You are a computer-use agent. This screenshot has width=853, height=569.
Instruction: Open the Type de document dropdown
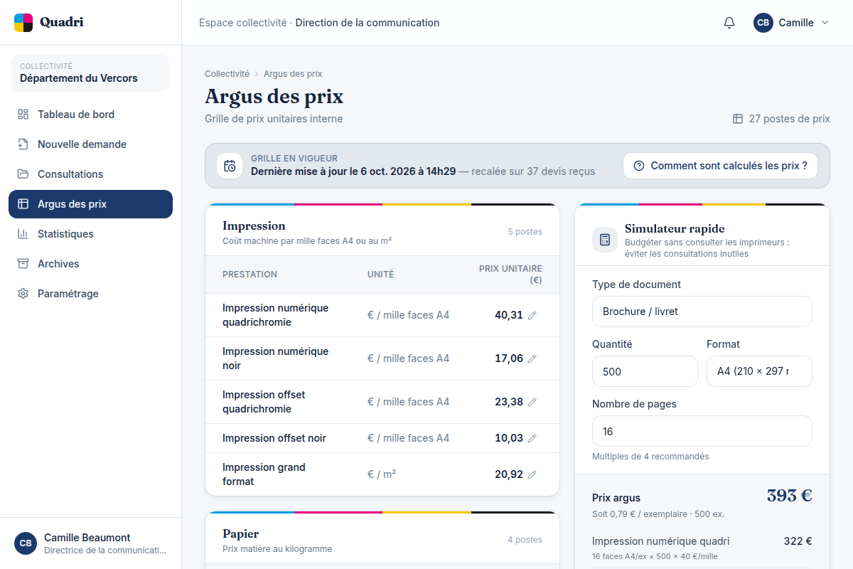tap(702, 312)
